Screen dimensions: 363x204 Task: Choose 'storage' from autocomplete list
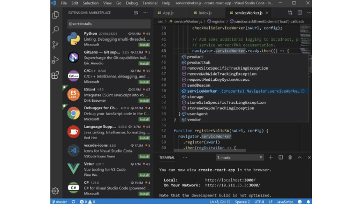pos(245,97)
